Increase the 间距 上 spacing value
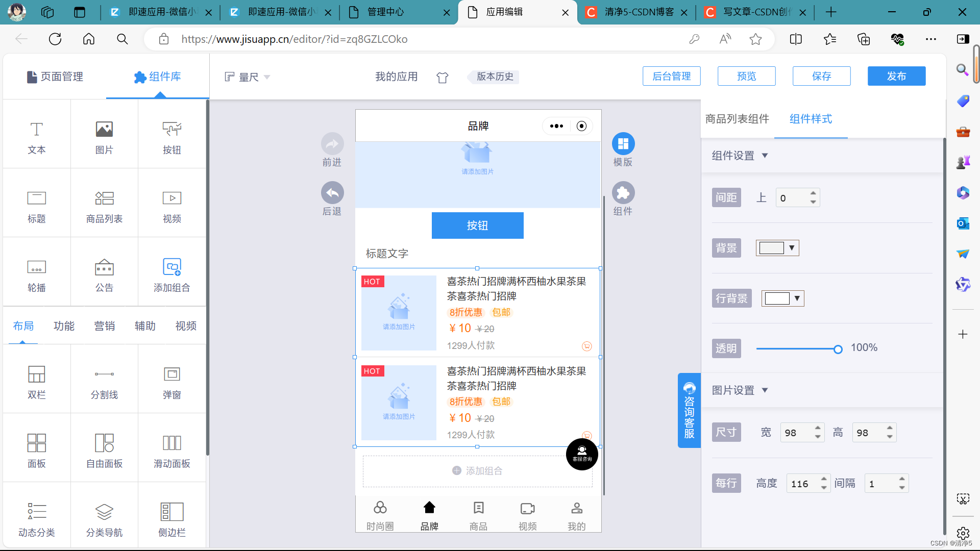The image size is (980, 551). [813, 193]
